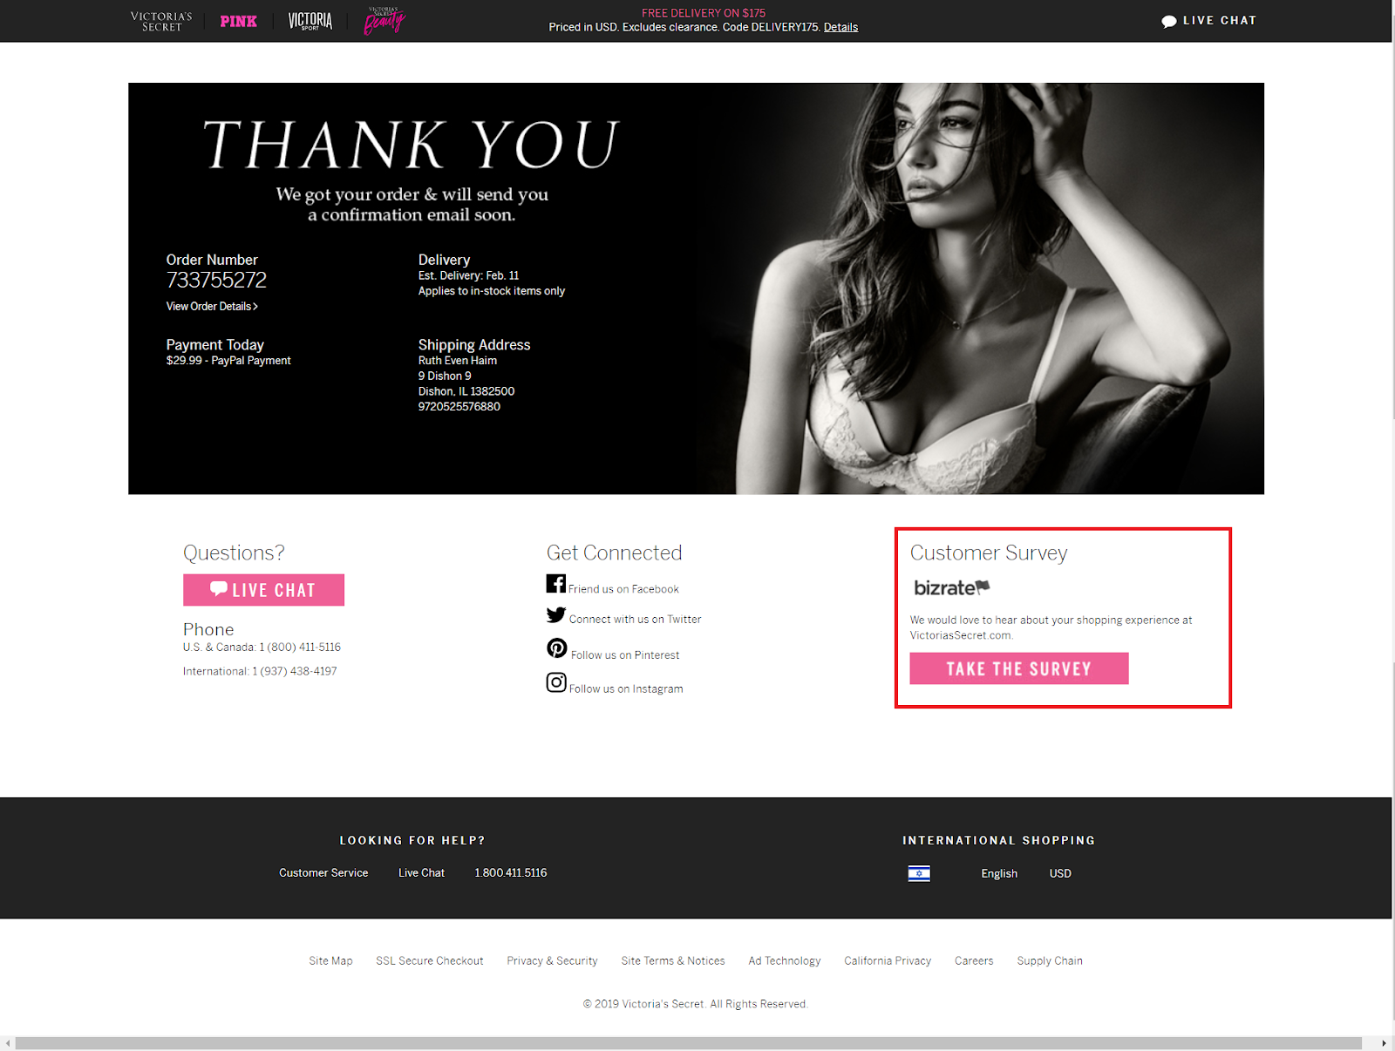
Task: Click the Customer Survey heading
Action: 989,553
